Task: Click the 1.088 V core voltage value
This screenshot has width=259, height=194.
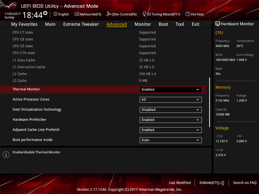Action: pos(241,60)
